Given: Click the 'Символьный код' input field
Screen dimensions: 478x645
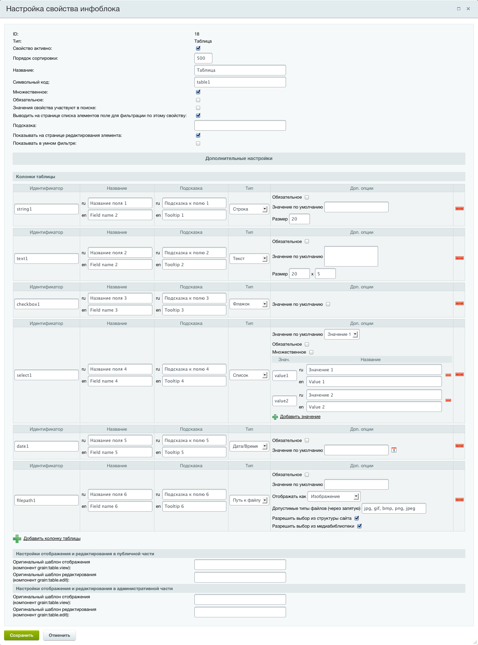Looking at the screenshot, I should 240,82.
